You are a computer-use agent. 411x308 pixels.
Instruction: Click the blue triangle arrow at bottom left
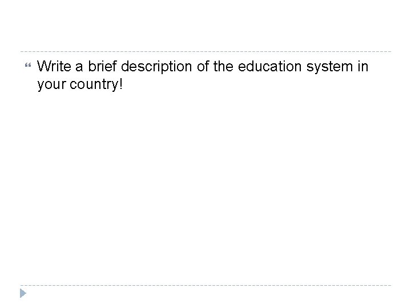(x=23, y=293)
